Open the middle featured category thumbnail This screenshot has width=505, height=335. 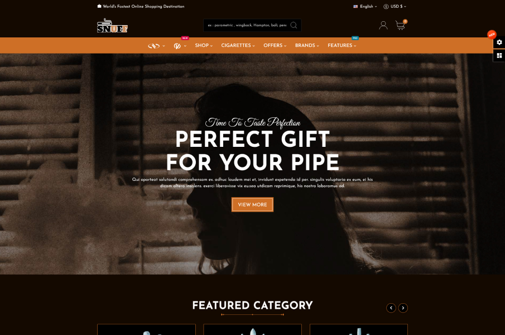tap(252, 329)
